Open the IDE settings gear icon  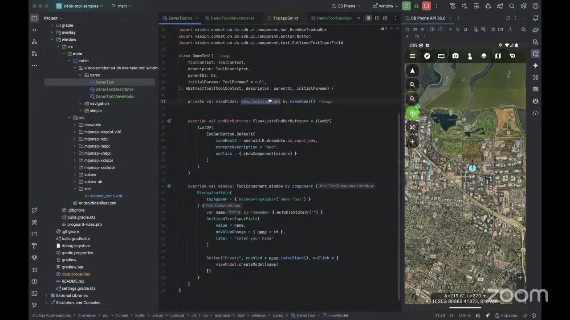tap(524, 6)
